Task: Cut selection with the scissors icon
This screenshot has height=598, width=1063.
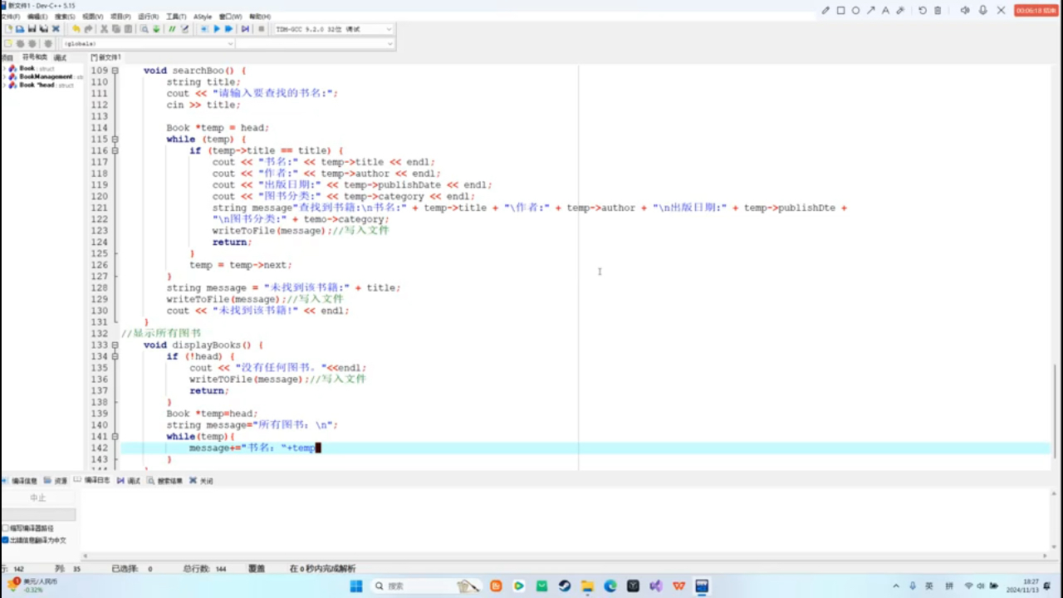Action: [x=104, y=29]
